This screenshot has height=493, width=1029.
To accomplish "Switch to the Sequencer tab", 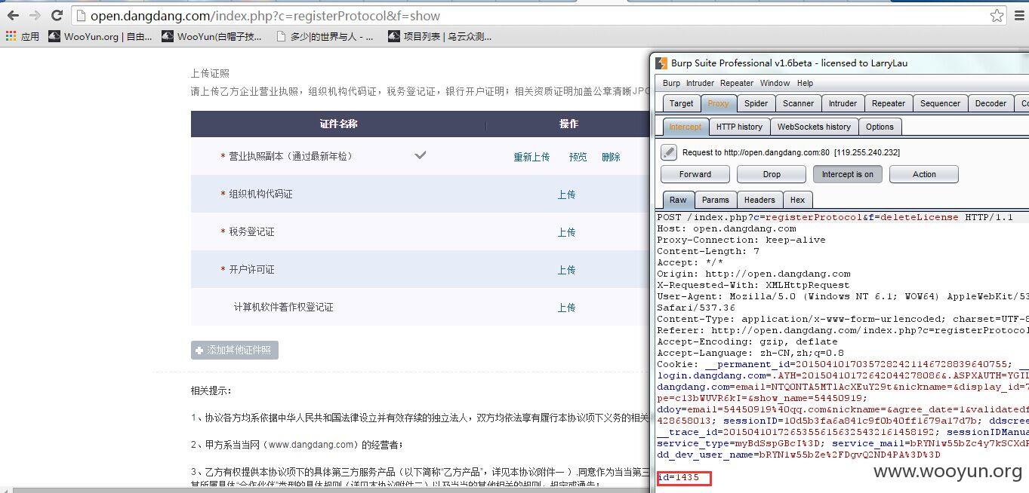I will tap(940, 103).
